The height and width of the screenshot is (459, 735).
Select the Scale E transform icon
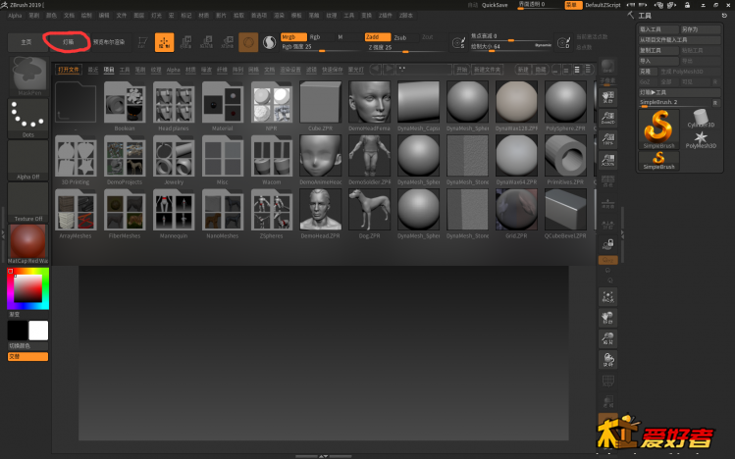[206, 42]
